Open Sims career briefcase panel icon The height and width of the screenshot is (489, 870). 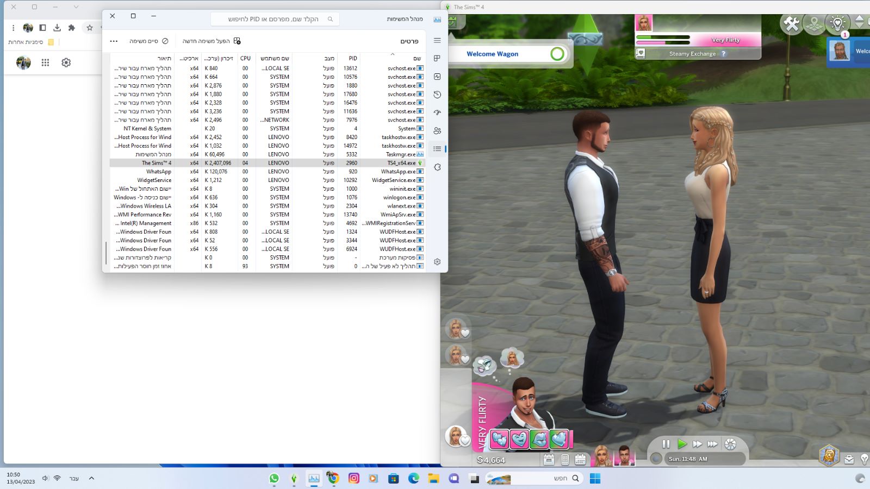pos(849,460)
